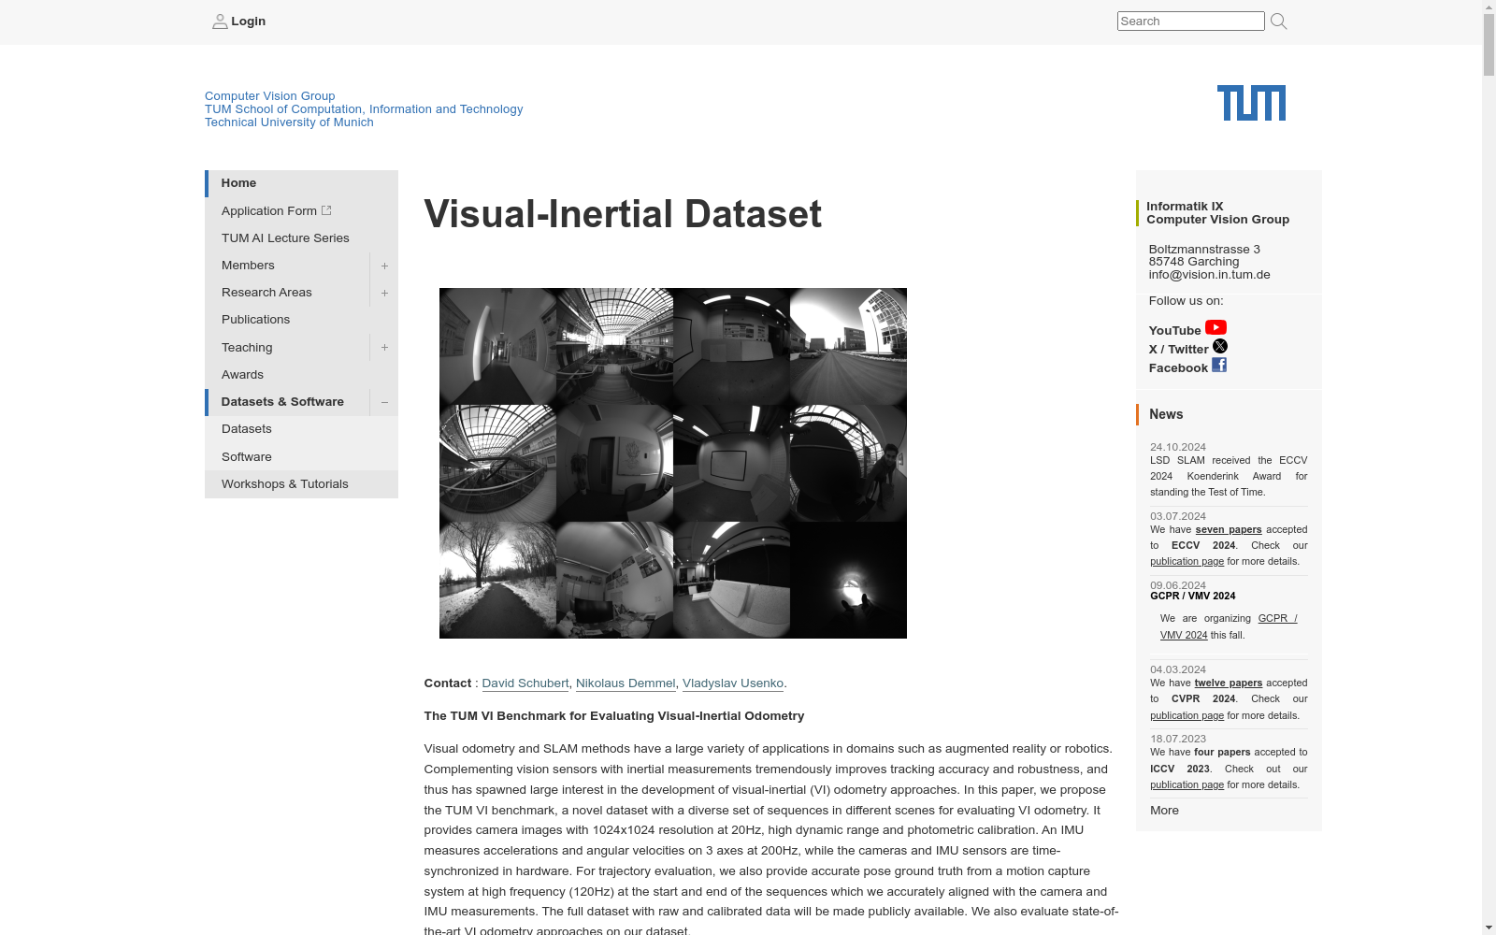Click 'The TUM VI Benchmark' bold title

[x=613, y=716]
